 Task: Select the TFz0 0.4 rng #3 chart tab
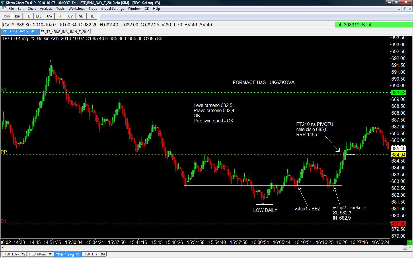pyautogui.click(x=68, y=255)
